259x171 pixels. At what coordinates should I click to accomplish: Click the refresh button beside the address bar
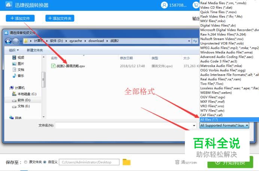pyautogui.click(x=195, y=41)
